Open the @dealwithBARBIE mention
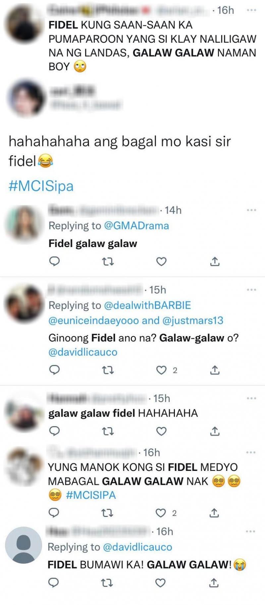 (147, 305)
